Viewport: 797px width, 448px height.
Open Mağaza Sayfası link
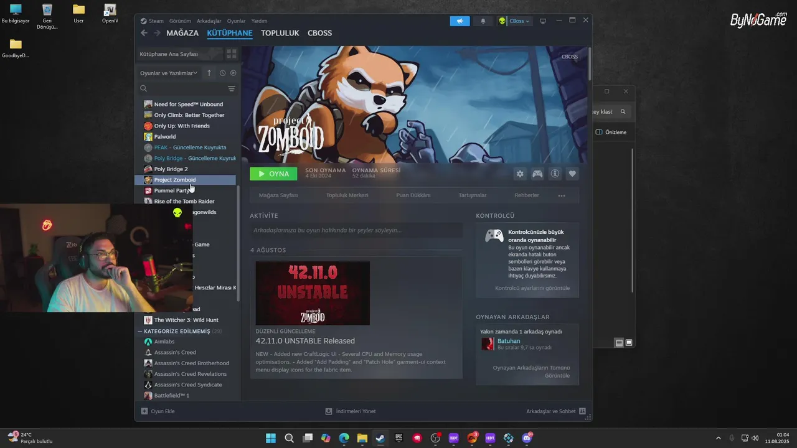(x=278, y=195)
